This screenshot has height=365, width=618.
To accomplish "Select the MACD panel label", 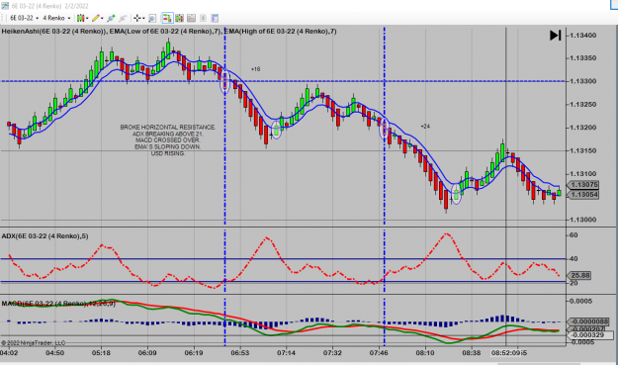I will pos(58,303).
